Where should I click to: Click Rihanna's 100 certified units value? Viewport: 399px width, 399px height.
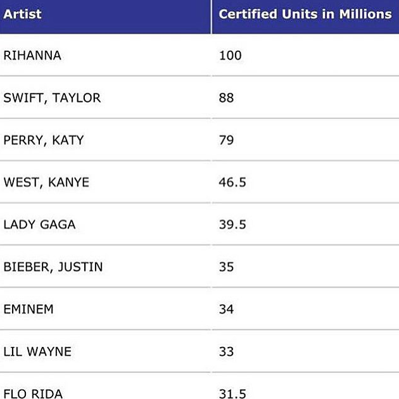pyautogui.click(x=231, y=56)
